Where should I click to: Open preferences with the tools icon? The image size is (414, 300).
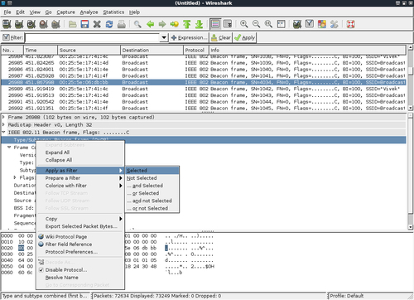tap(334, 24)
